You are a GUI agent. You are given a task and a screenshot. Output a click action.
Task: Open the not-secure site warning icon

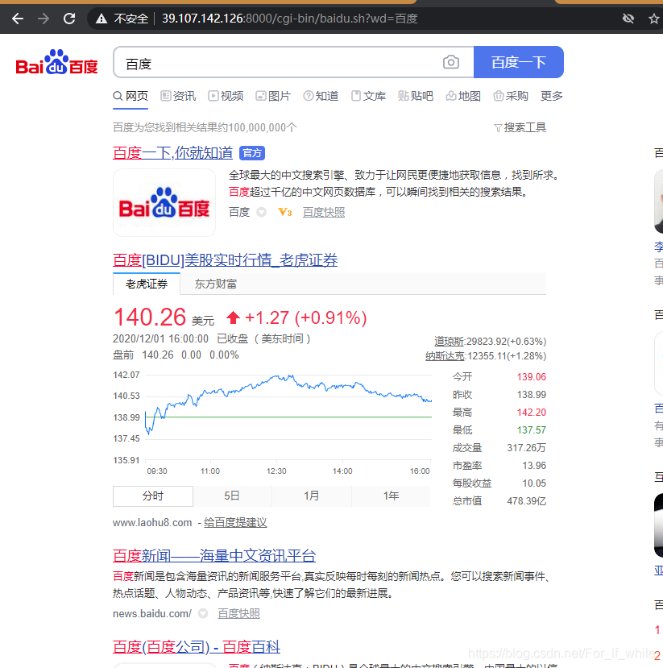click(102, 19)
